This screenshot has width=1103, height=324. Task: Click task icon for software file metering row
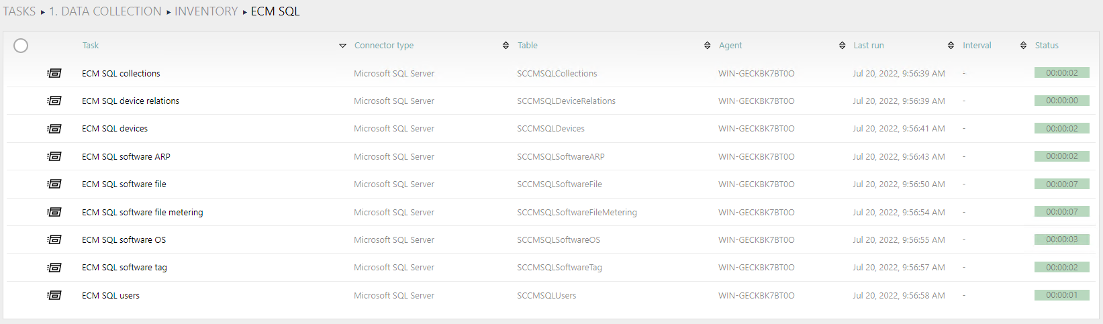point(54,212)
